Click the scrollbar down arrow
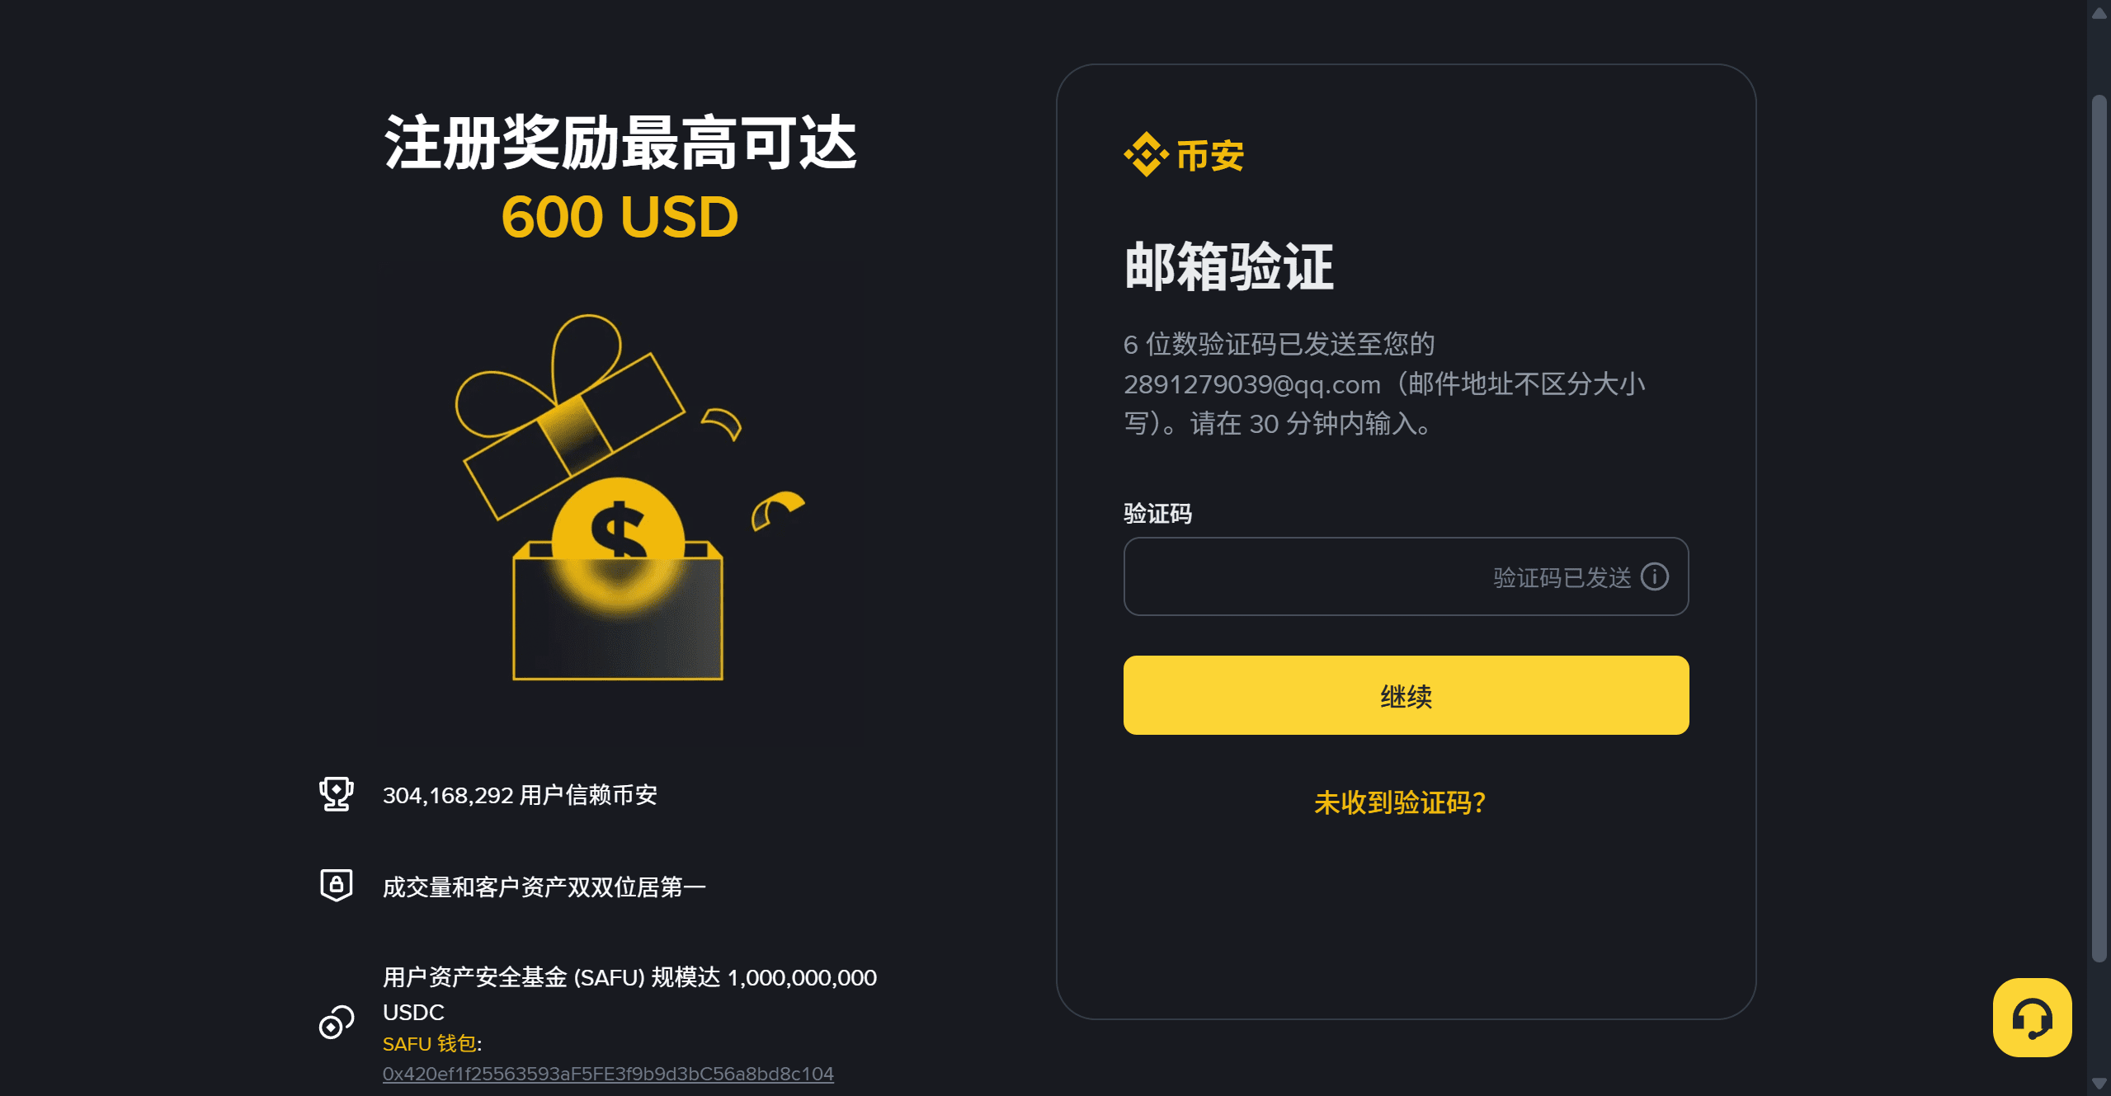Screen dimensions: 2111x1096 click(x=2099, y=1084)
